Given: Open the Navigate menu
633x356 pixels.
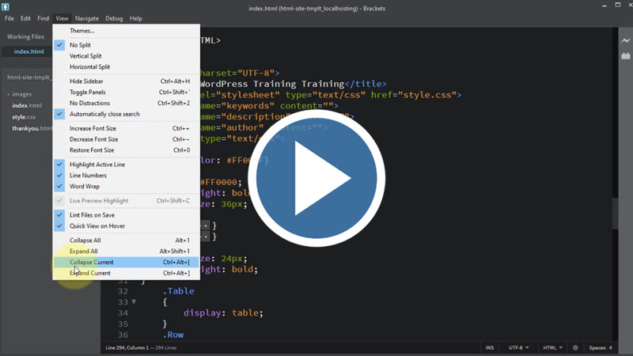Looking at the screenshot, I should pos(87,18).
